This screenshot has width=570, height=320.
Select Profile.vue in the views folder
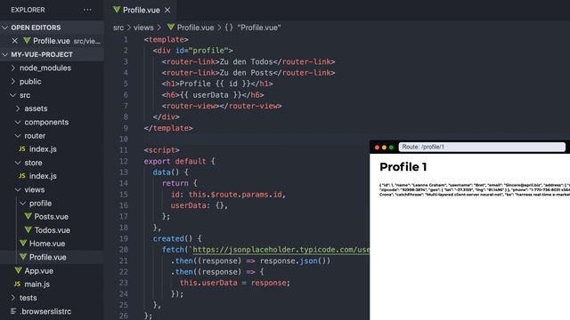click(47, 257)
